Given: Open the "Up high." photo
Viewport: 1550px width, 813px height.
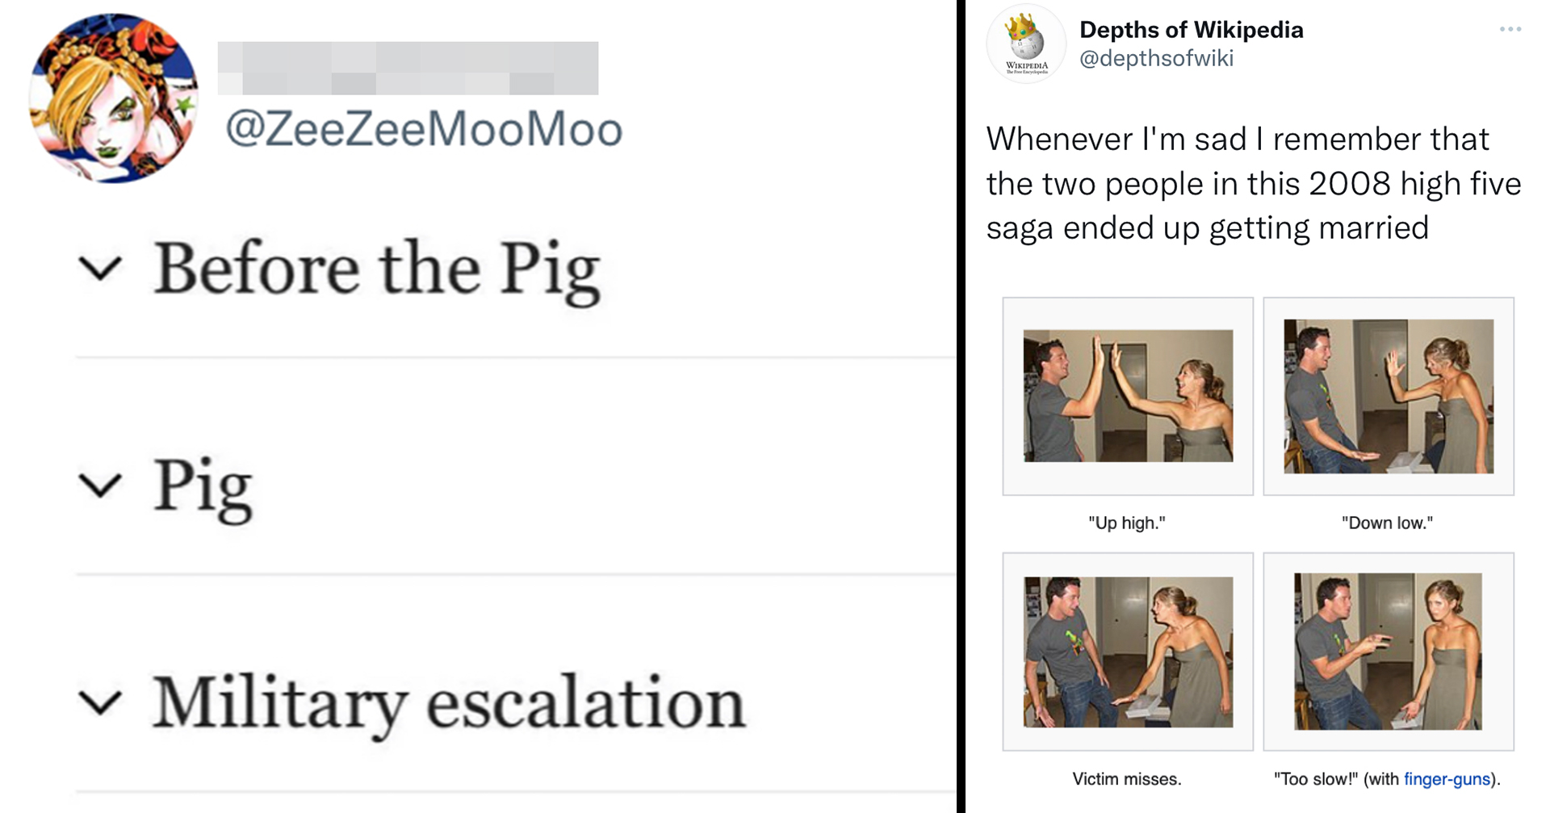Looking at the screenshot, I should 1128,395.
